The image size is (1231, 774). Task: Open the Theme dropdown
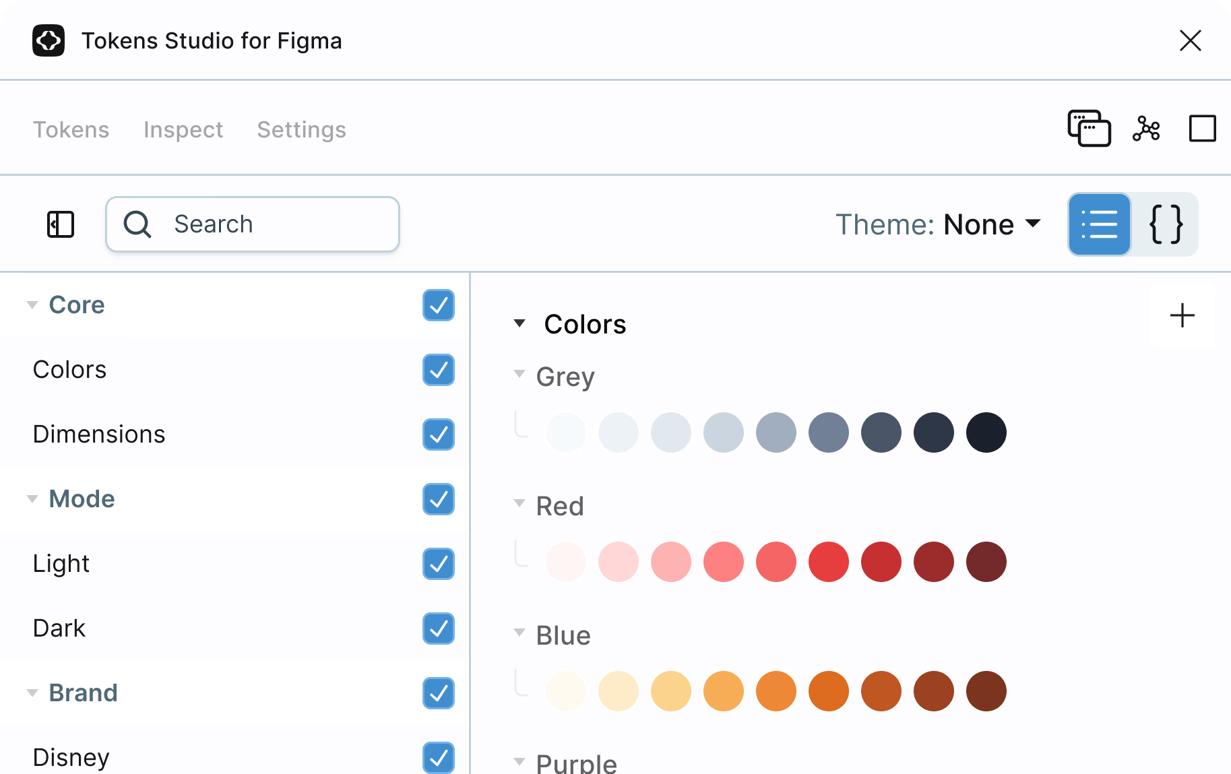click(938, 224)
